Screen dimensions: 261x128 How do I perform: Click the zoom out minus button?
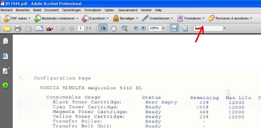tap(136, 28)
